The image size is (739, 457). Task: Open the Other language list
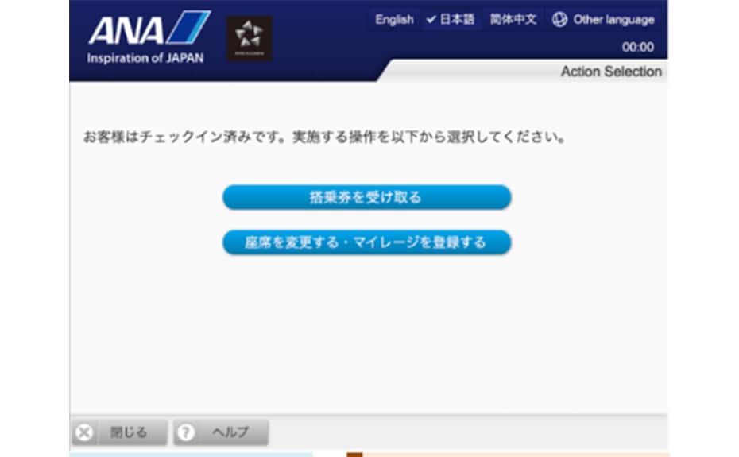point(613,20)
